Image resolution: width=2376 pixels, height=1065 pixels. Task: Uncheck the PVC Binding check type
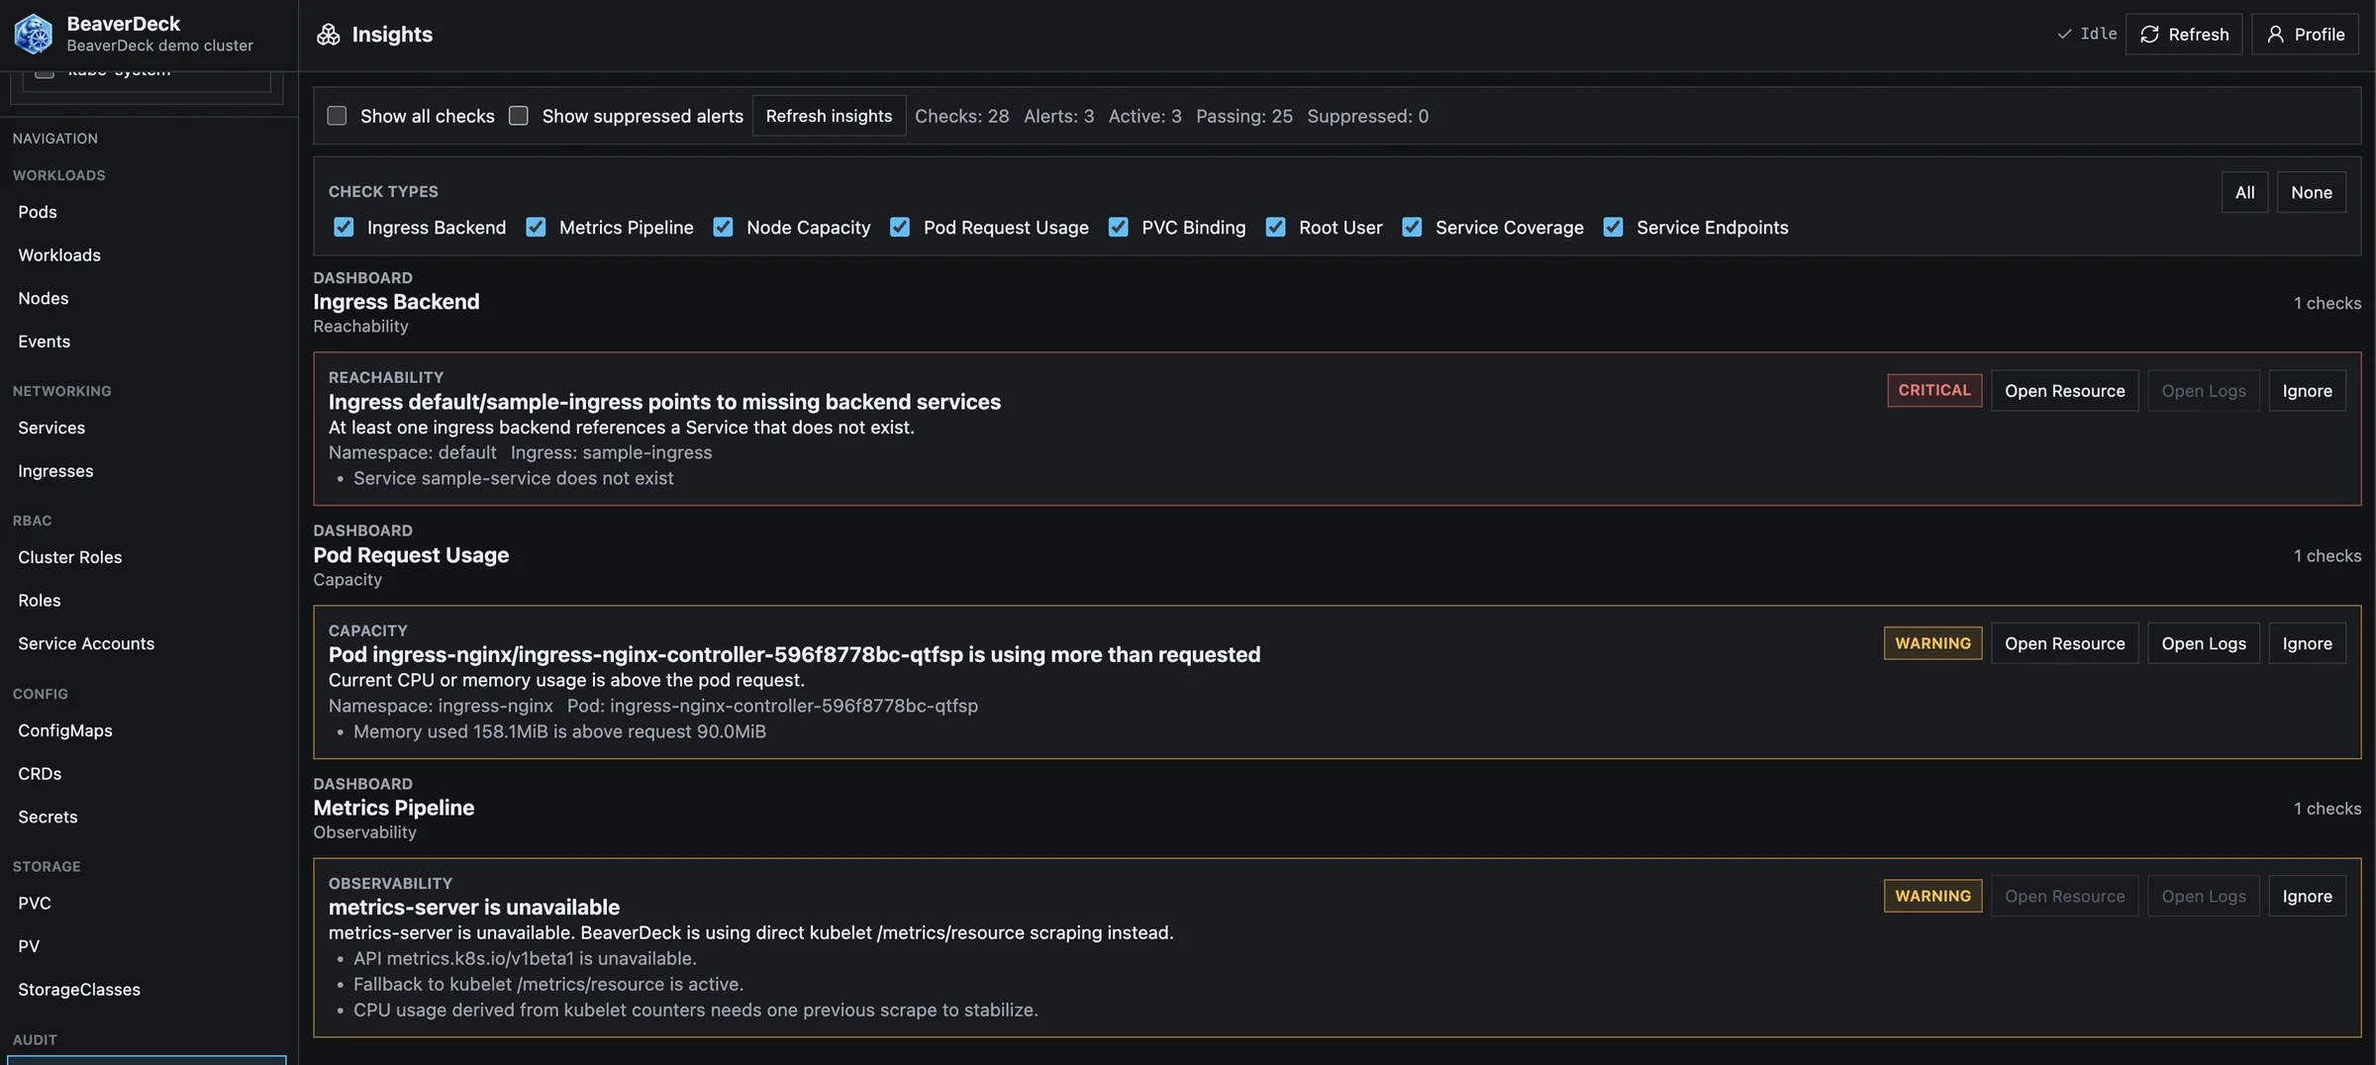point(1118,228)
